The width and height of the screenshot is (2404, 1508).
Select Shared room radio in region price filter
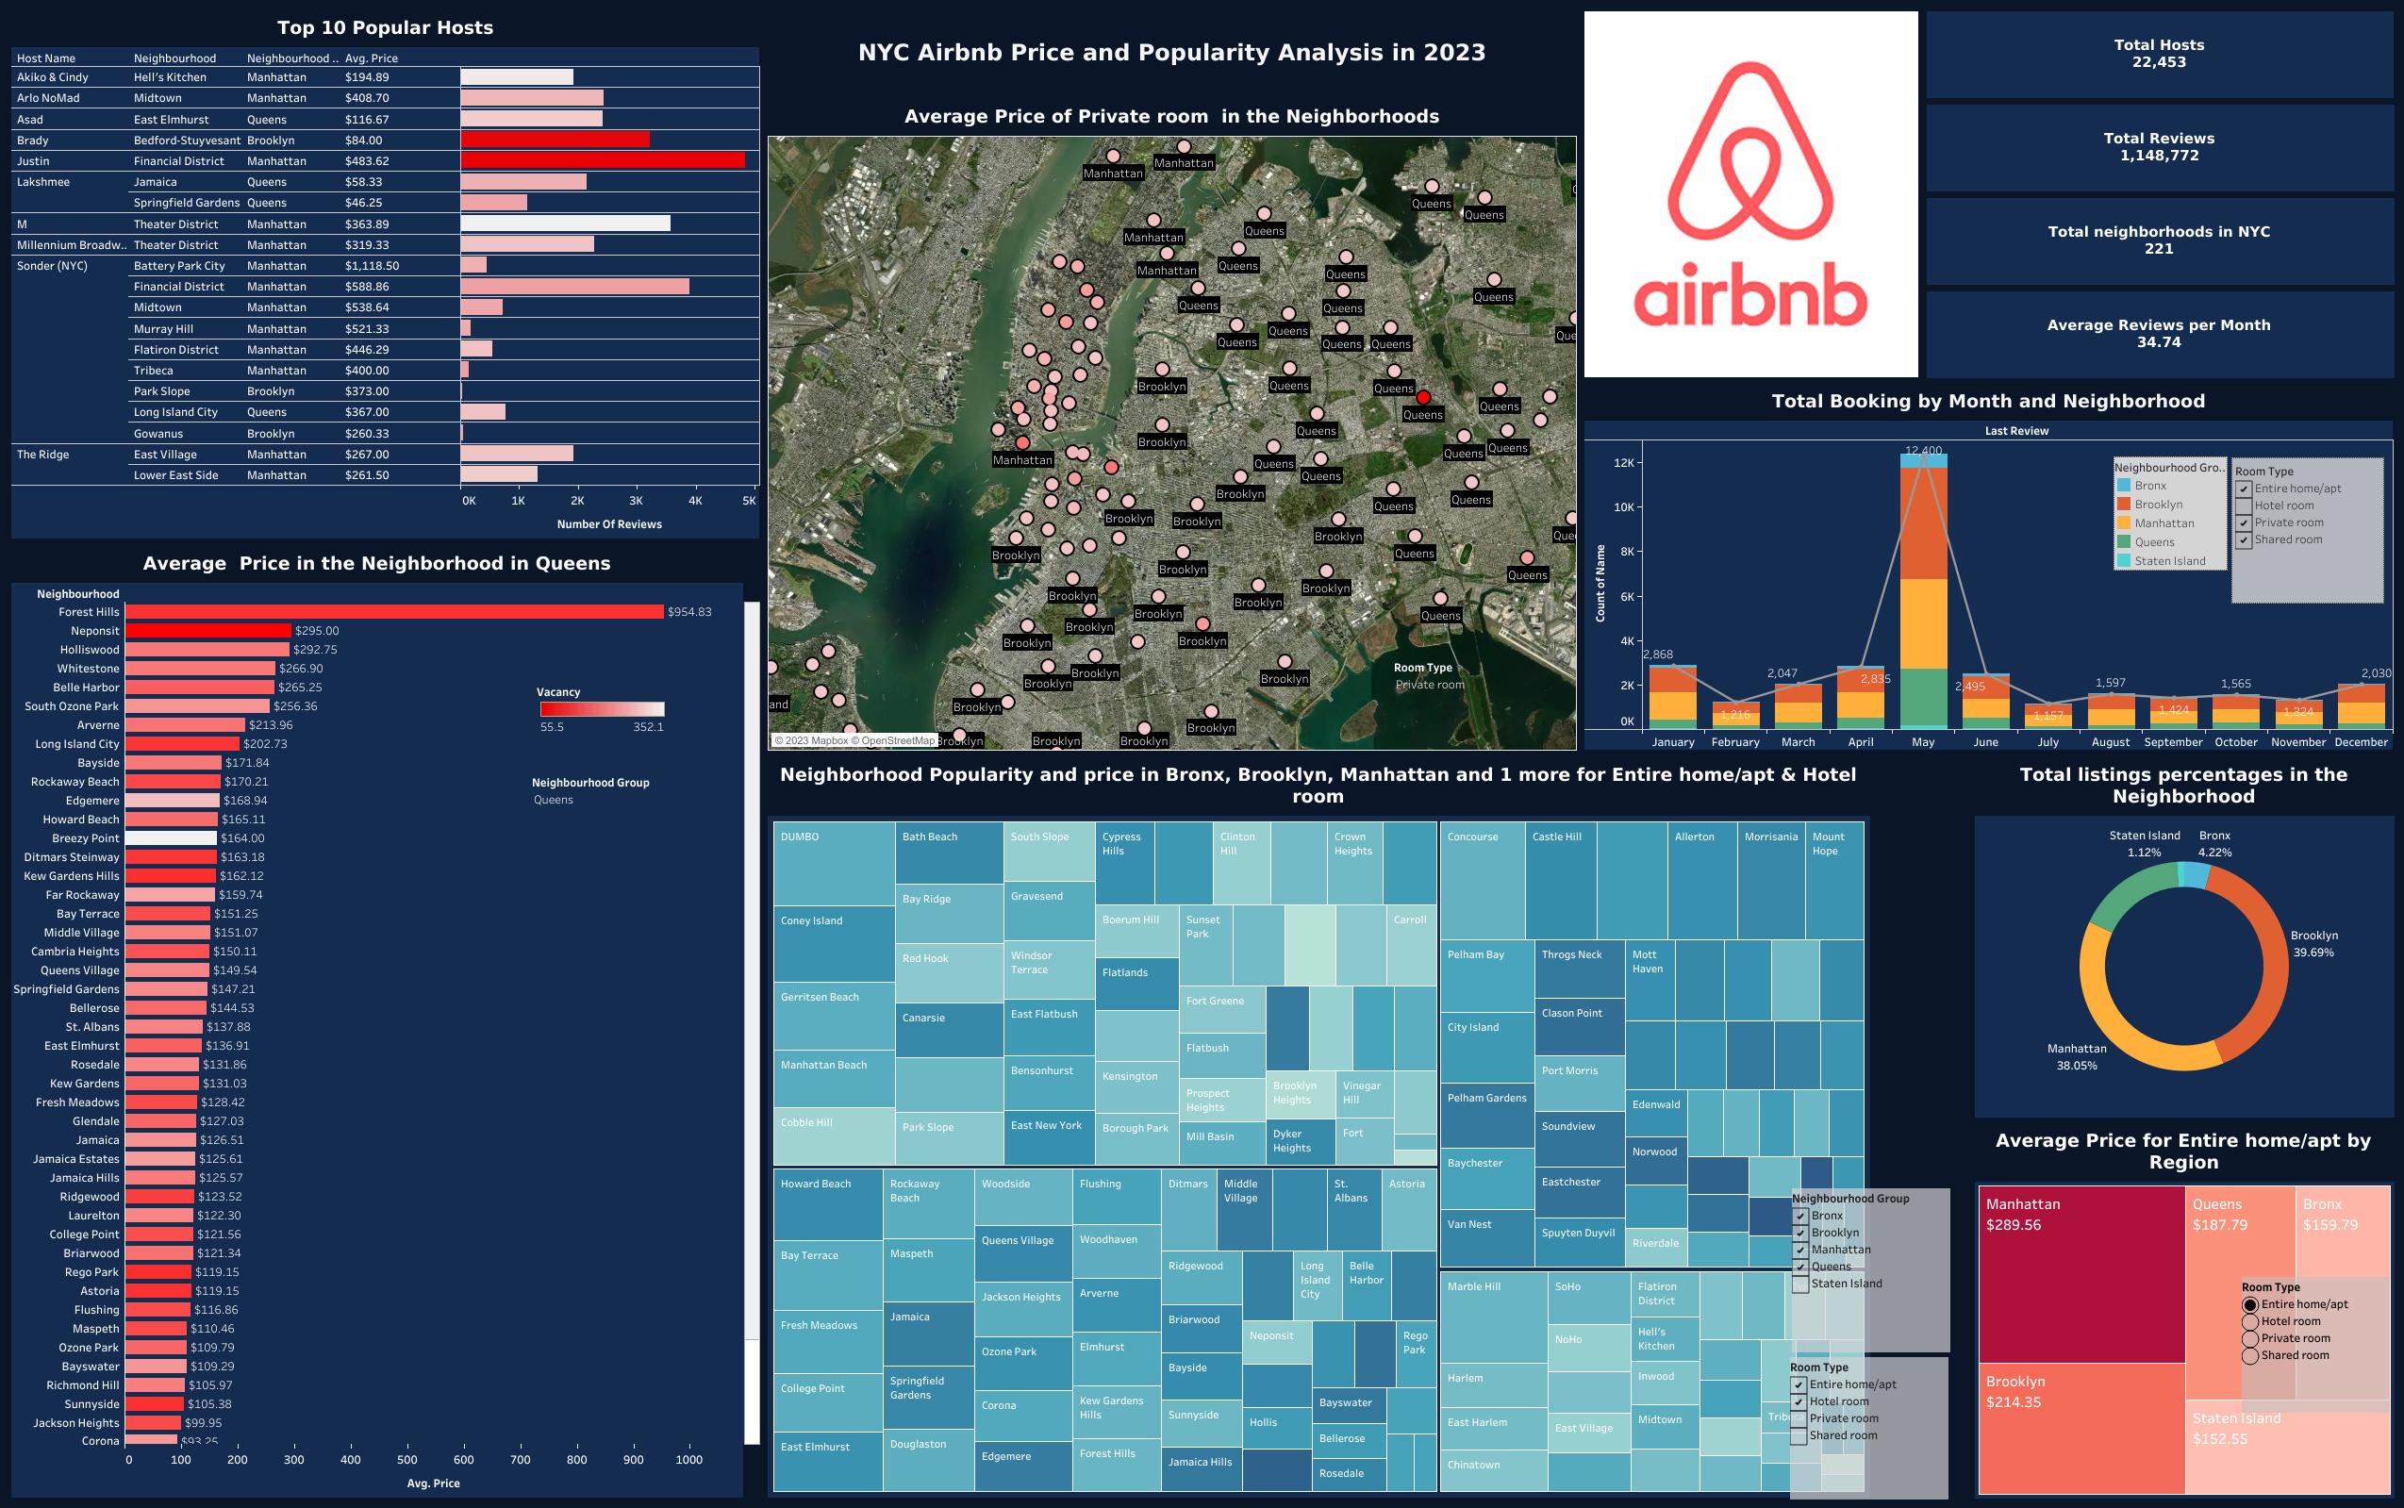pos(2250,1355)
